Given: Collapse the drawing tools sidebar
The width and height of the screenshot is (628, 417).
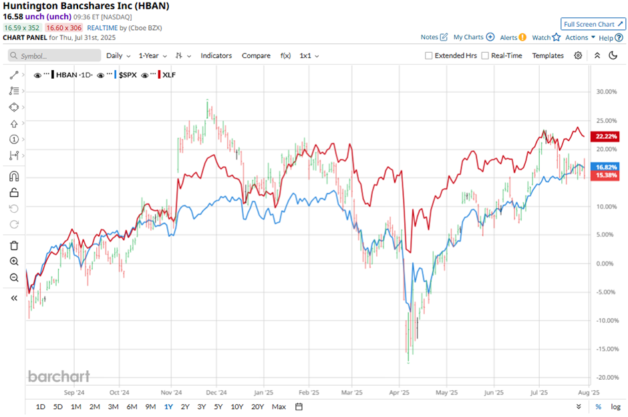Looking at the screenshot, I should click(14, 298).
